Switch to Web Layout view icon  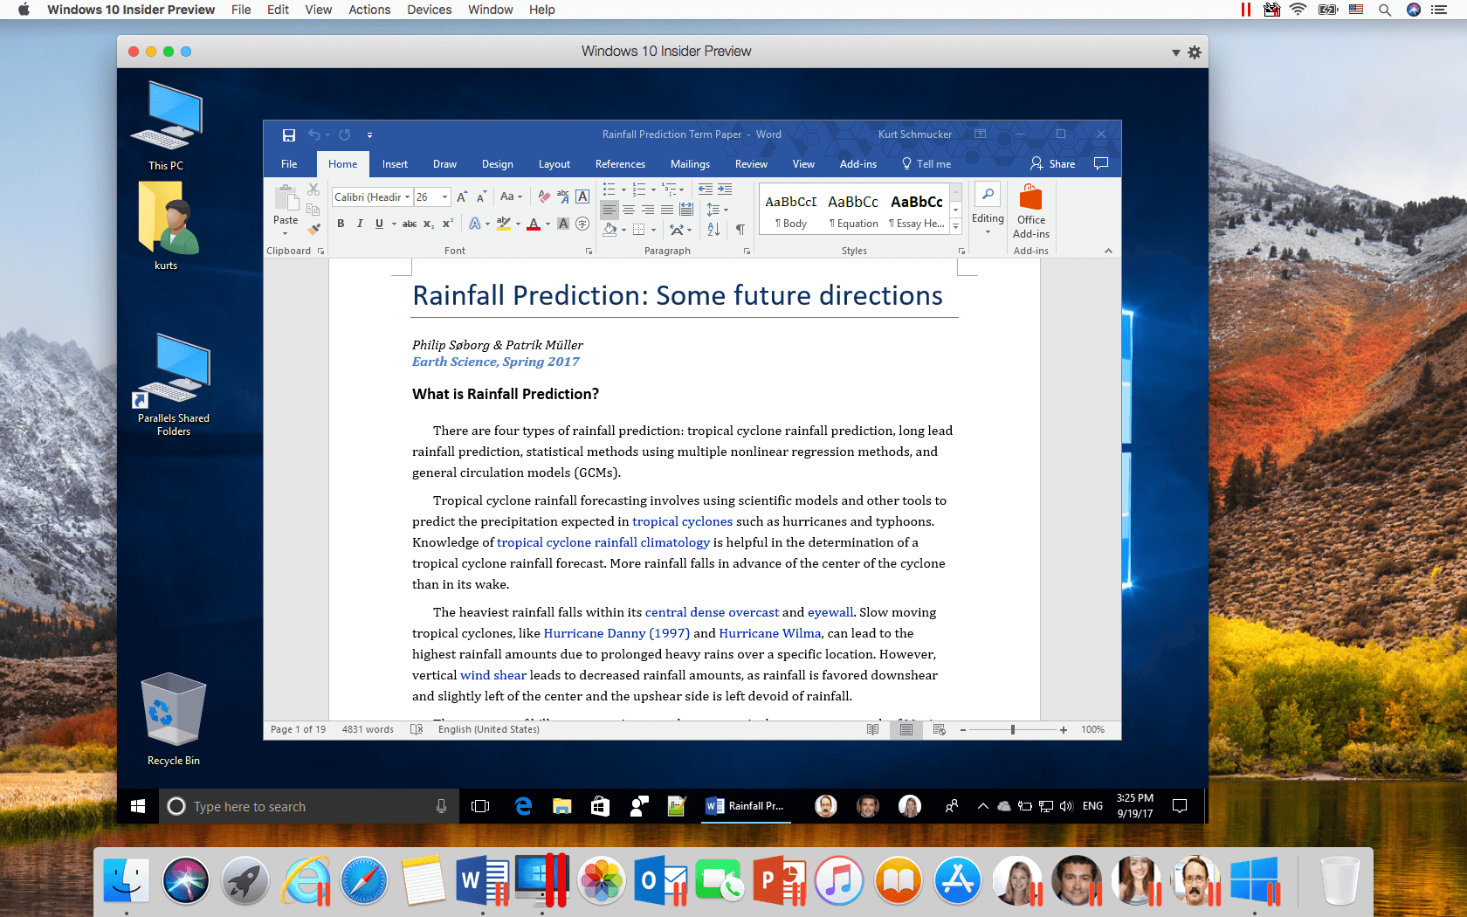tap(940, 729)
